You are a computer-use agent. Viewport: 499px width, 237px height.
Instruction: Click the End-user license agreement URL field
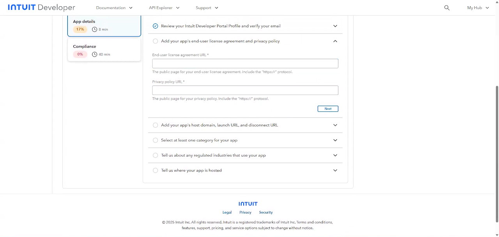point(245,64)
